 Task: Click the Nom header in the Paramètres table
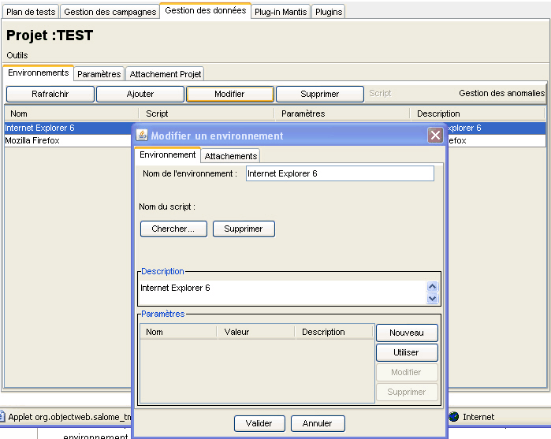pyautogui.click(x=178, y=332)
